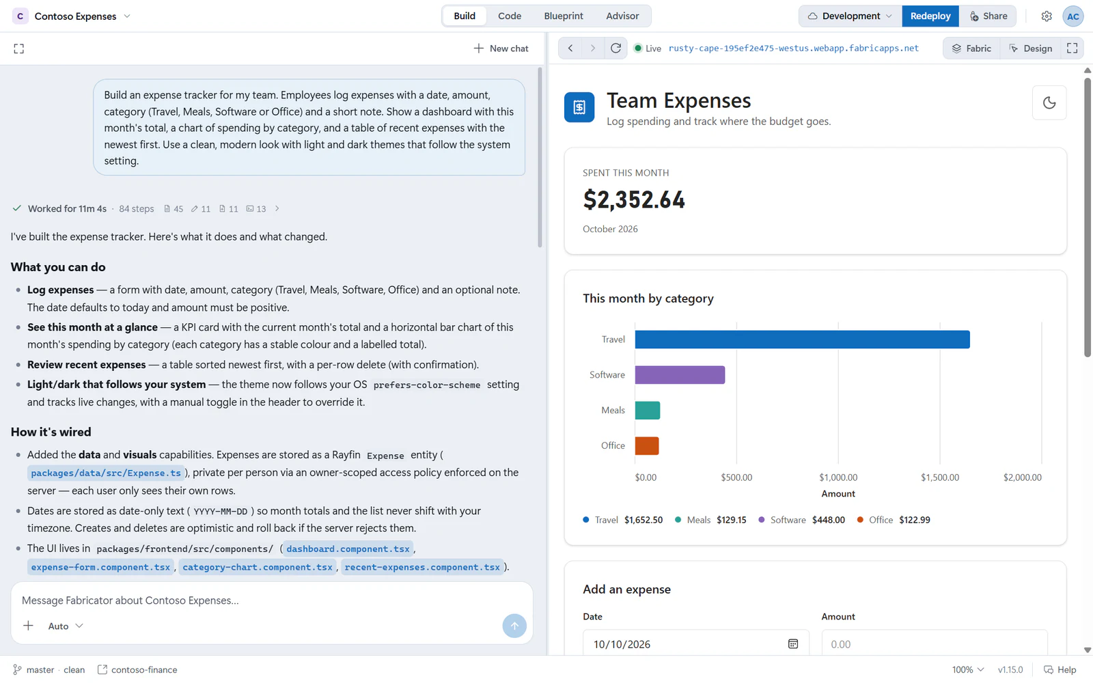The height and width of the screenshot is (683, 1093).
Task: Click the Redeploy button
Action: coord(930,16)
